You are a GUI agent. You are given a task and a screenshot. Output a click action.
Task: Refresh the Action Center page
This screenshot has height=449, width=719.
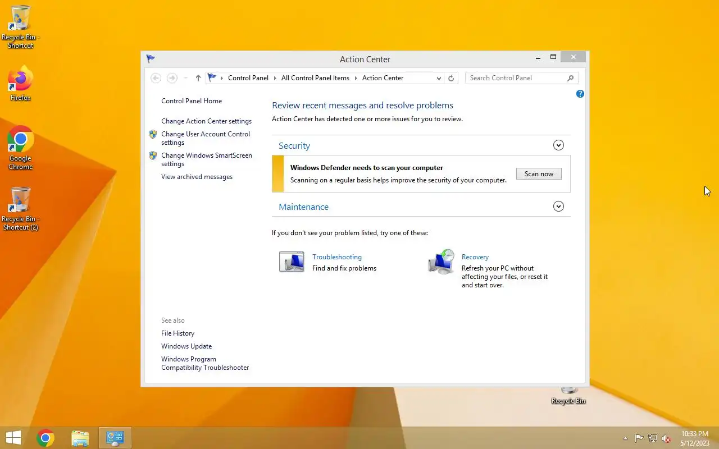[451, 79]
